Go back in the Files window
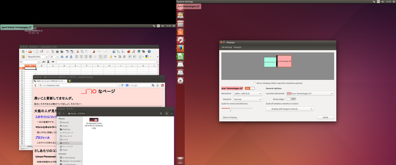 click(x=60, y=114)
